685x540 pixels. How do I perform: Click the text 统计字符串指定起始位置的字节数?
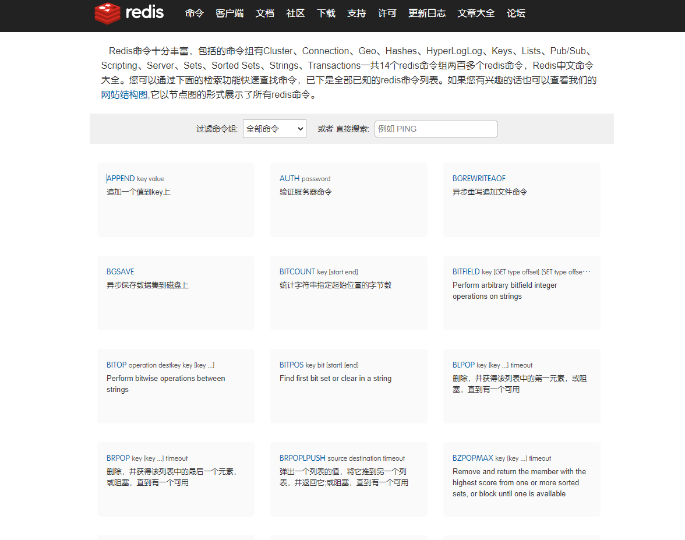[x=336, y=285]
